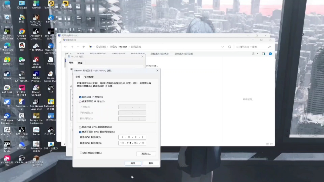324x182 pixels.
Task: Toggle the preview pane icon in the toolbar
Action: (264, 54)
